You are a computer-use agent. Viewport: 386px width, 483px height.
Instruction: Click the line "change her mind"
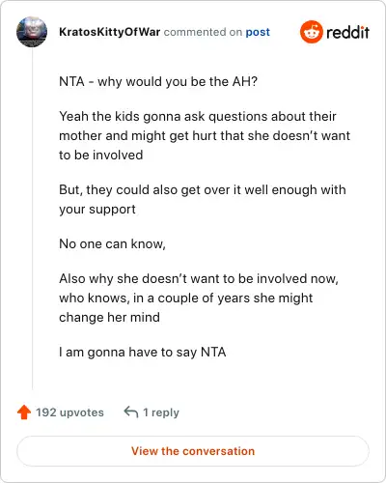click(109, 317)
